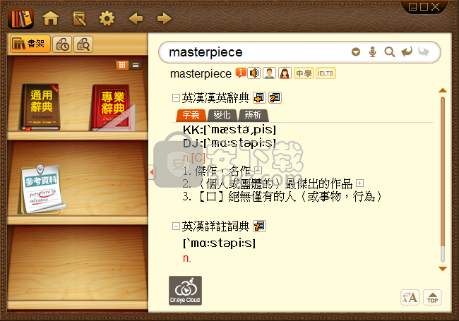Click the magnifier search icon
459x321 pixels.
click(390, 52)
